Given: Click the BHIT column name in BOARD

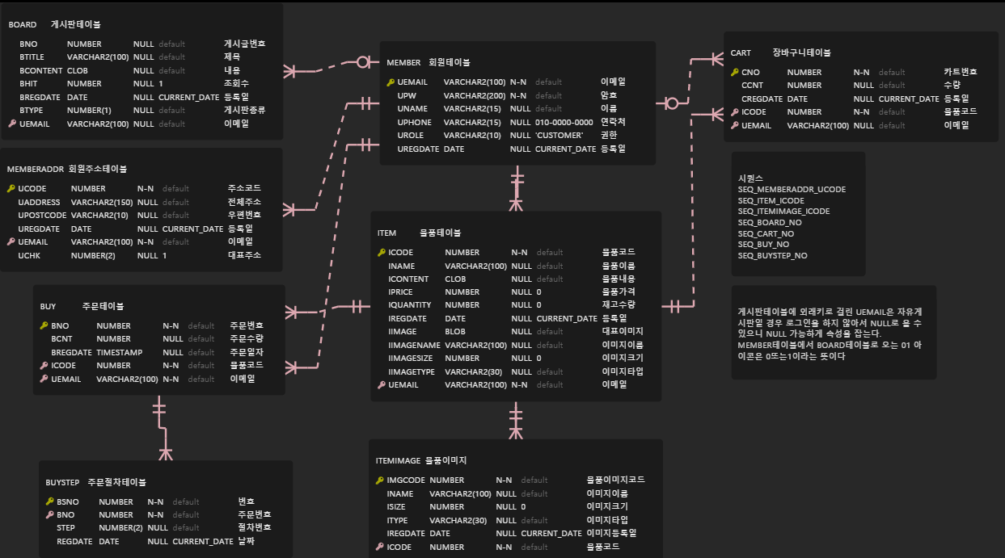Looking at the screenshot, I should point(28,83).
